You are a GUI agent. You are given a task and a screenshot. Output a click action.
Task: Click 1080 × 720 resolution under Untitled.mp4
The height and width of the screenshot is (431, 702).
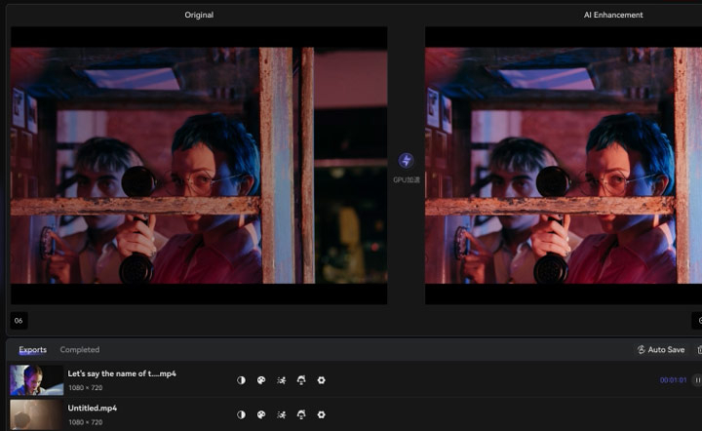point(86,422)
